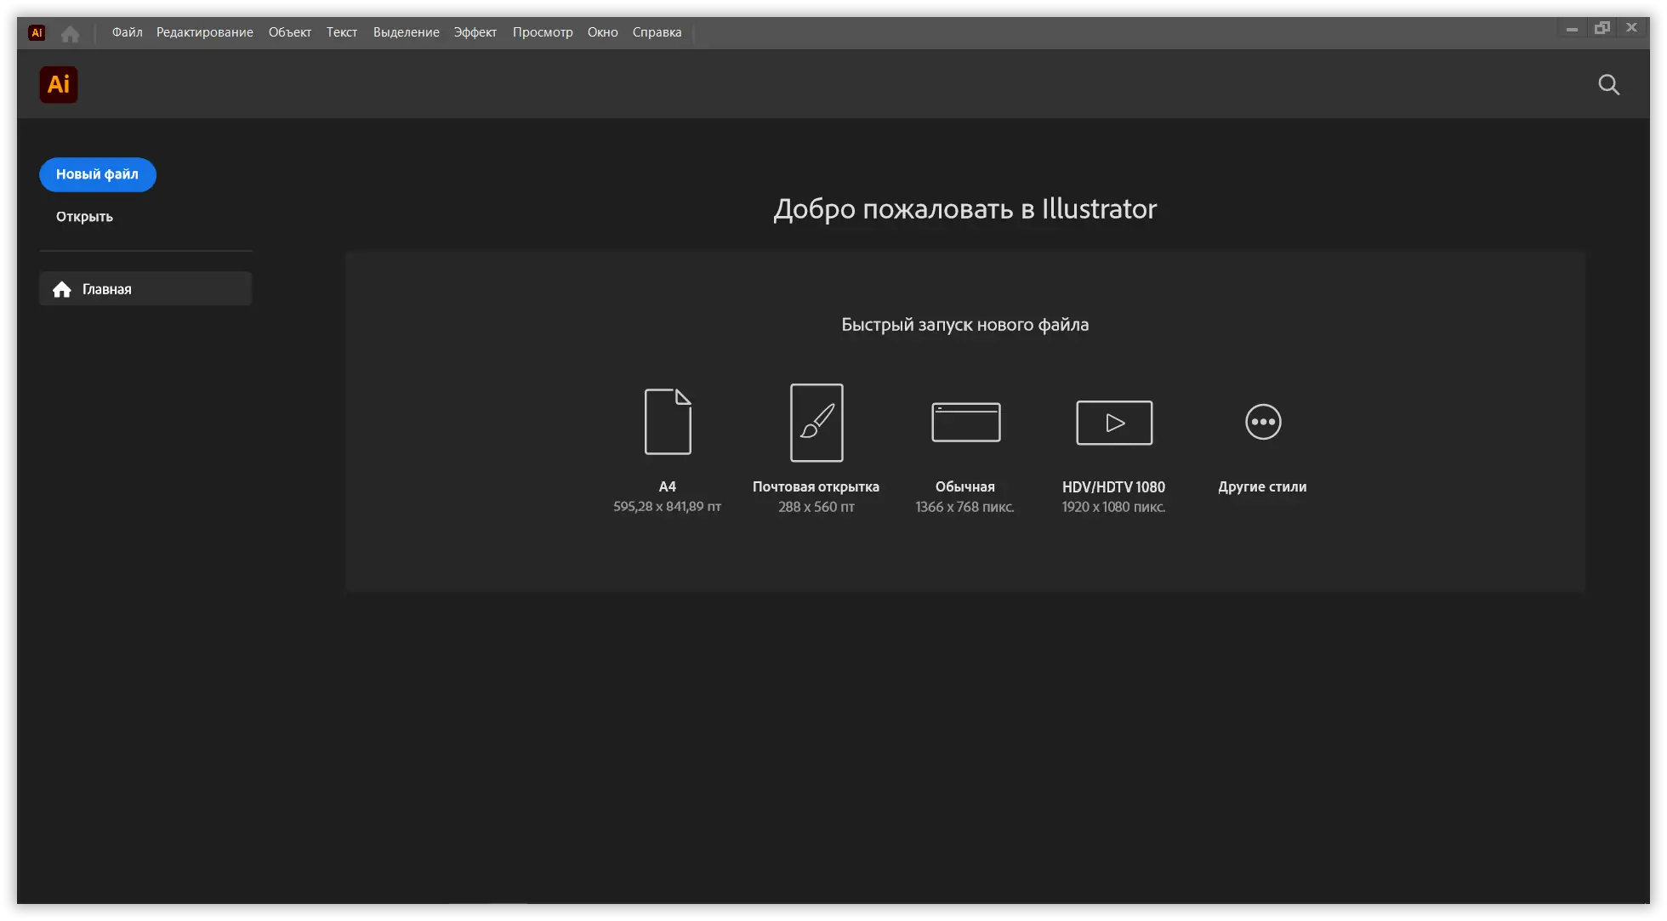Viewport: 1667px width, 921px height.
Task: Click the home icon in the menu bar
Action: coord(71,33)
